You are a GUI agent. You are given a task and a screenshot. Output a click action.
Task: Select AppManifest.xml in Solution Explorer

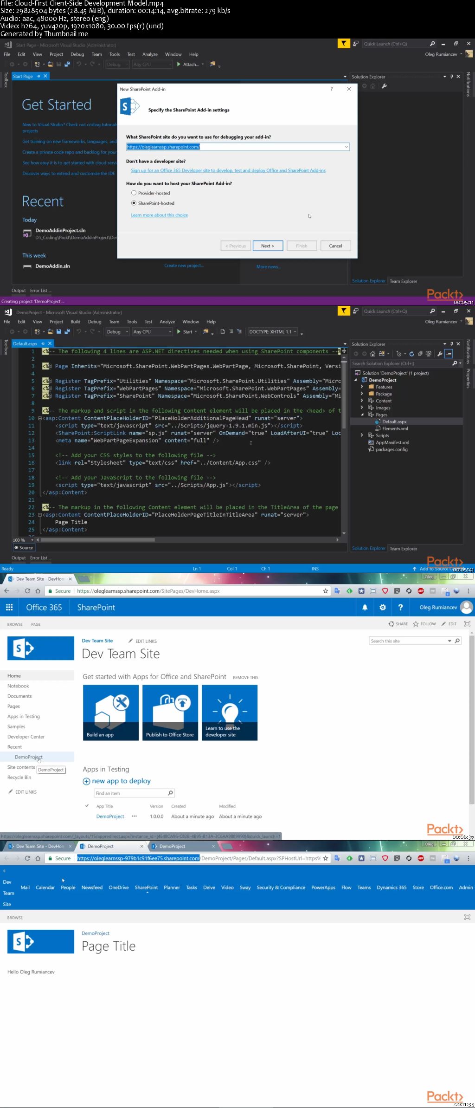tap(392, 442)
